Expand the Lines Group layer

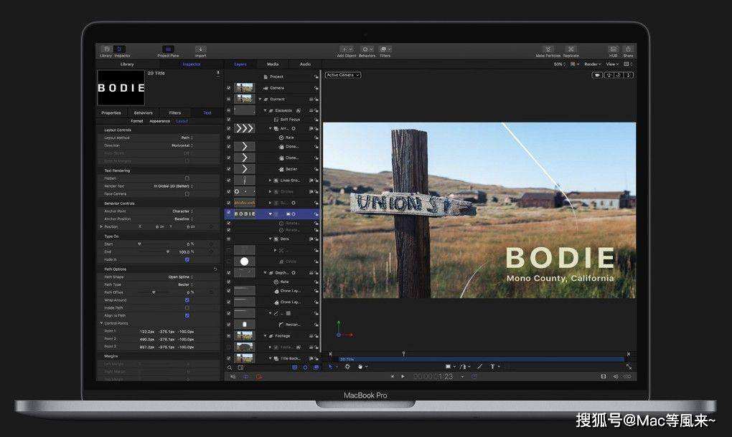(x=270, y=181)
